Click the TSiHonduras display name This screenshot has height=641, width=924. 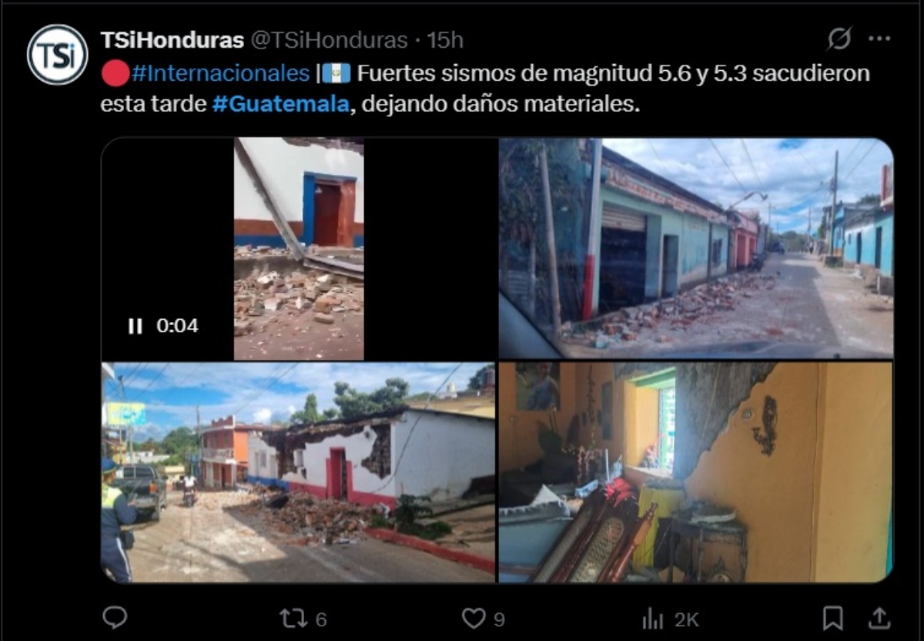[x=172, y=39]
